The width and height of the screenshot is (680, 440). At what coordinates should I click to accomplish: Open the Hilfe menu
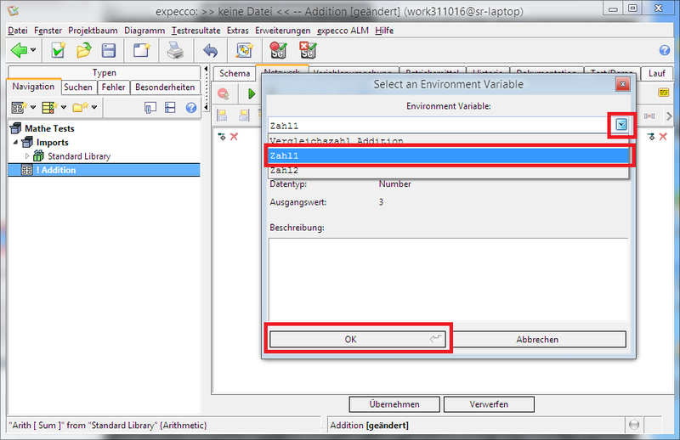tap(384, 31)
